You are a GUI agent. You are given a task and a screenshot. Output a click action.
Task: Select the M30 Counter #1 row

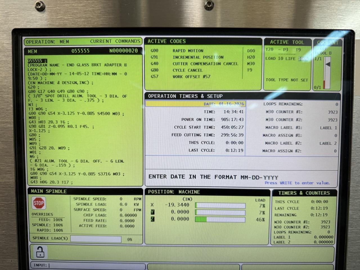pos(300,112)
